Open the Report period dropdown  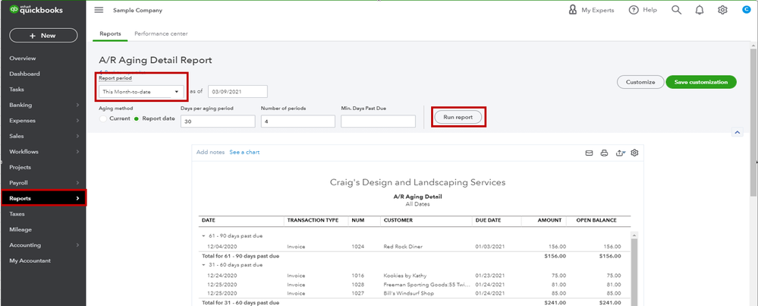click(x=141, y=91)
